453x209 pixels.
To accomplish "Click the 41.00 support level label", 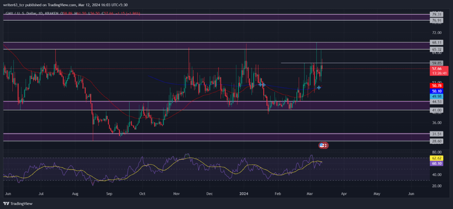I will pyautogui.click(x=436, y=110).
